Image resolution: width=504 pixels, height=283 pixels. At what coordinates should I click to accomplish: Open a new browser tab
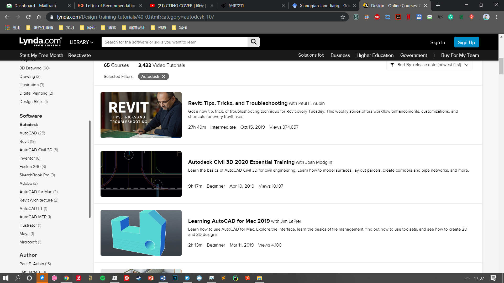coord(438,6)
